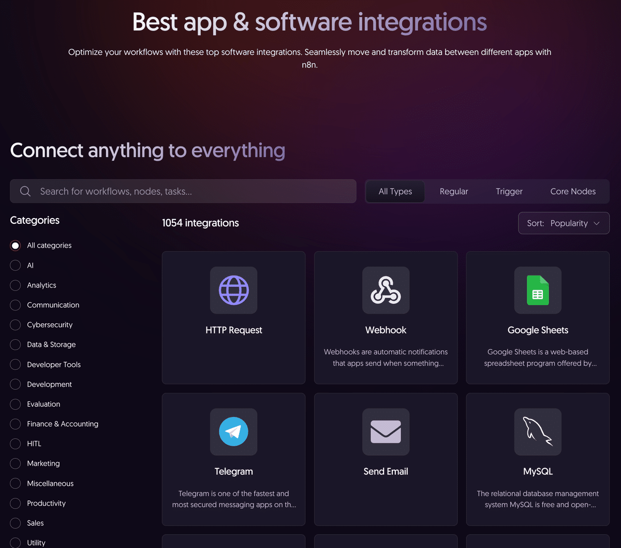Click the workflow search input field
This screenshot has height=548, width=621.
pyautogui.click(x=155, y=191)
